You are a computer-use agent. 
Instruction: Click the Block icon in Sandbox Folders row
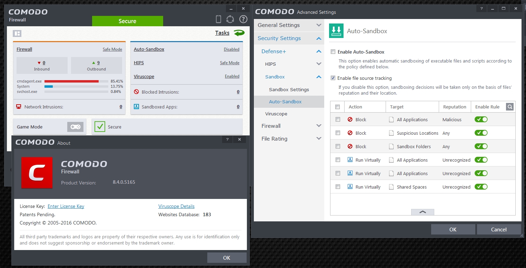350,146
